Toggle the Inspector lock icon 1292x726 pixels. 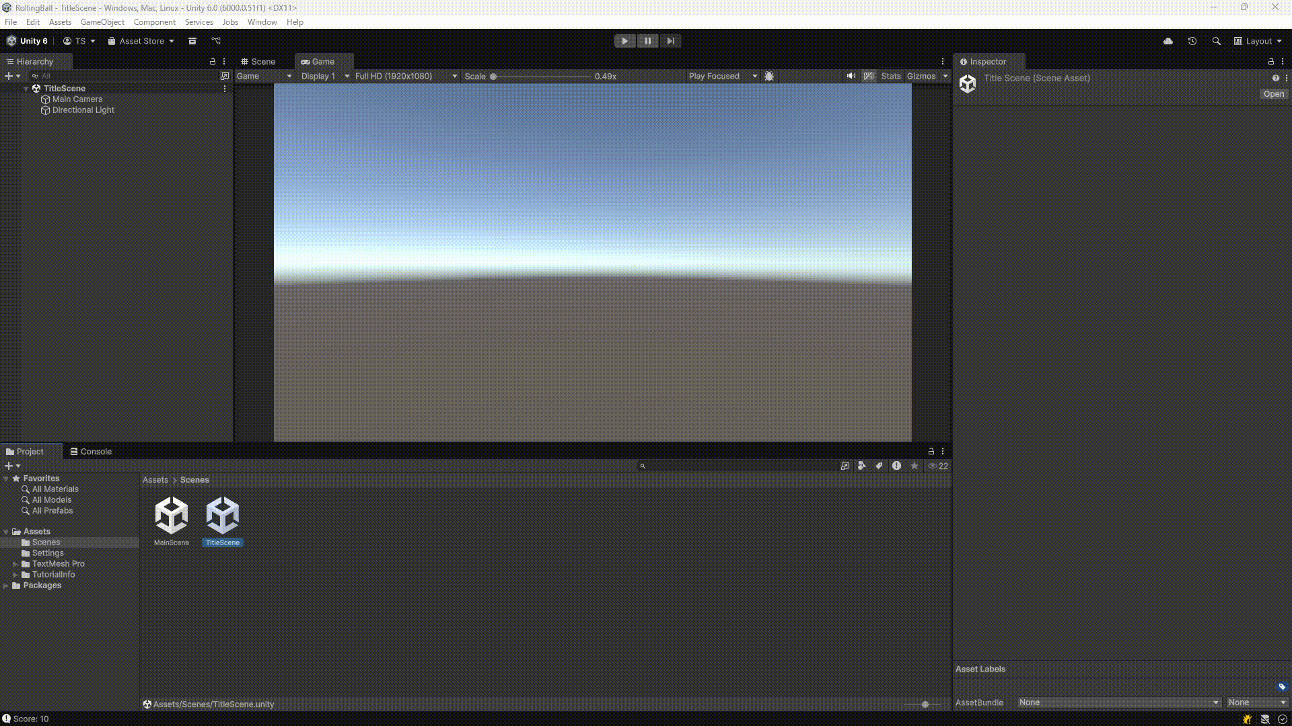tap(1271, 61)
